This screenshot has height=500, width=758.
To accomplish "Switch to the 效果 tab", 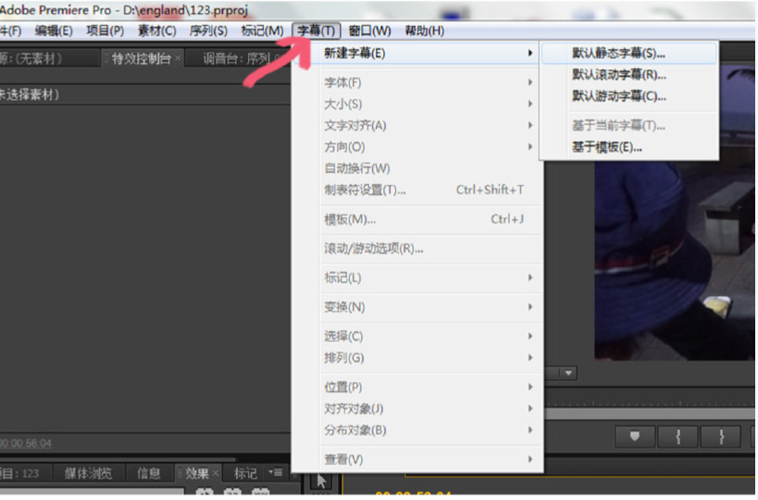I will point(197,473).
